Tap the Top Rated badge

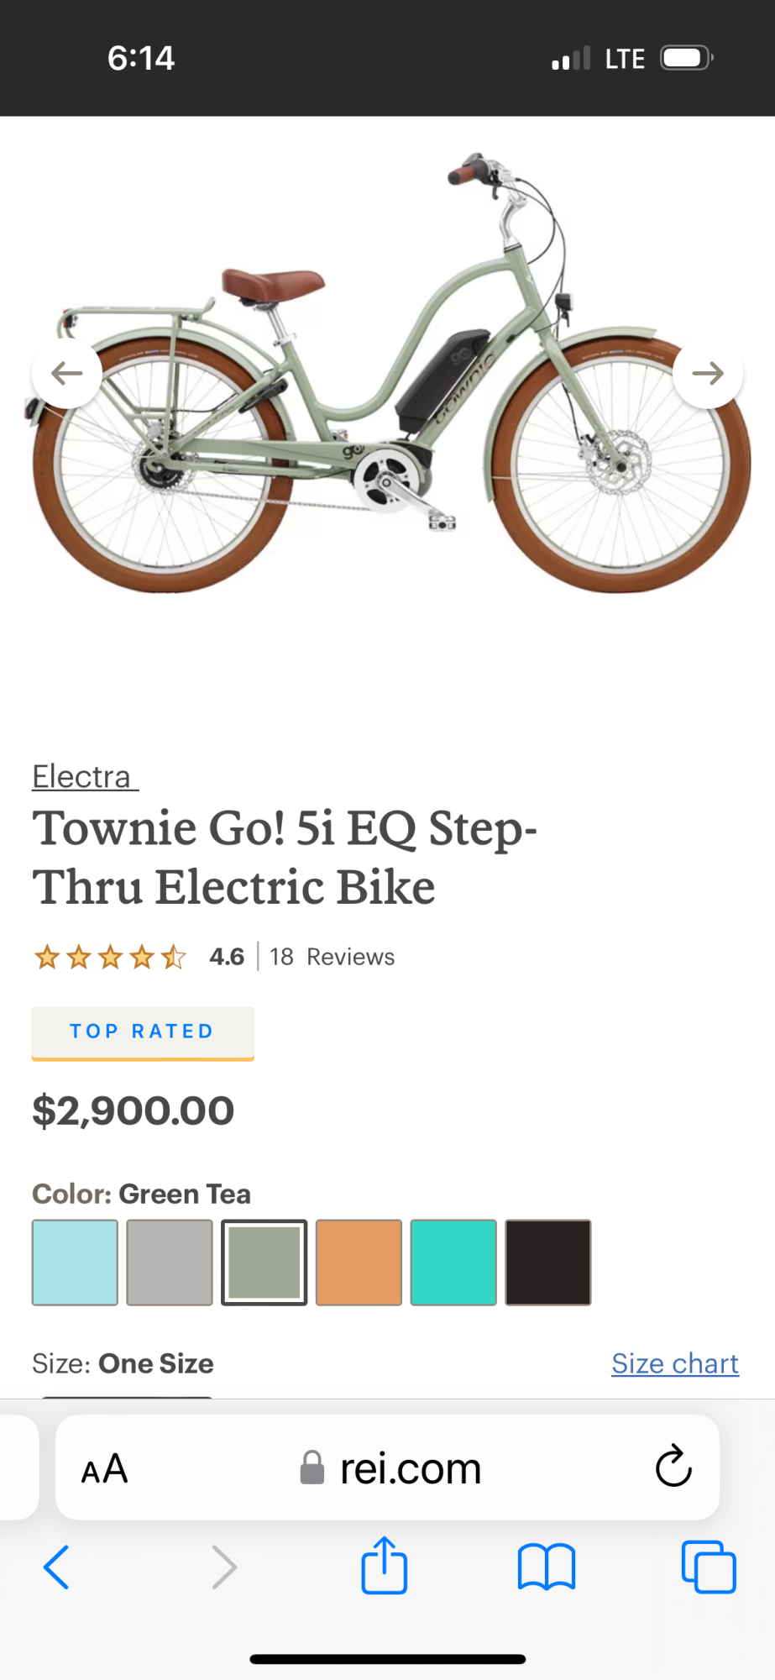point(142,1032)
